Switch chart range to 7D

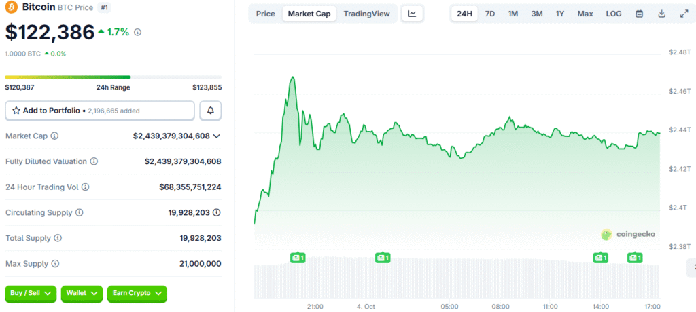489,14
